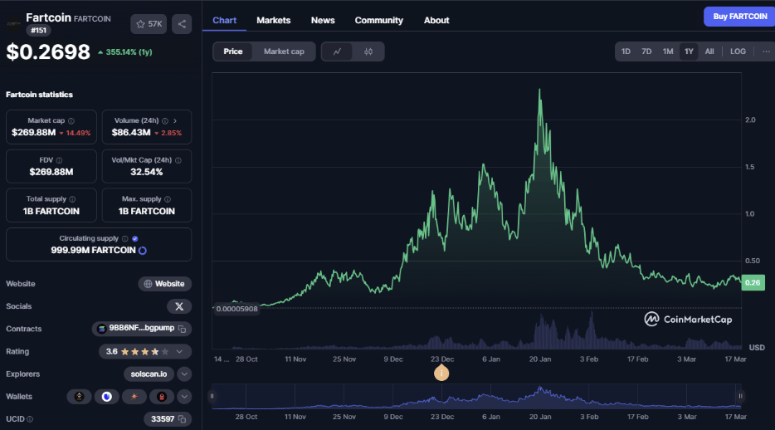
Task: Copy the UCID 33597 value
Action: [182, 419]
